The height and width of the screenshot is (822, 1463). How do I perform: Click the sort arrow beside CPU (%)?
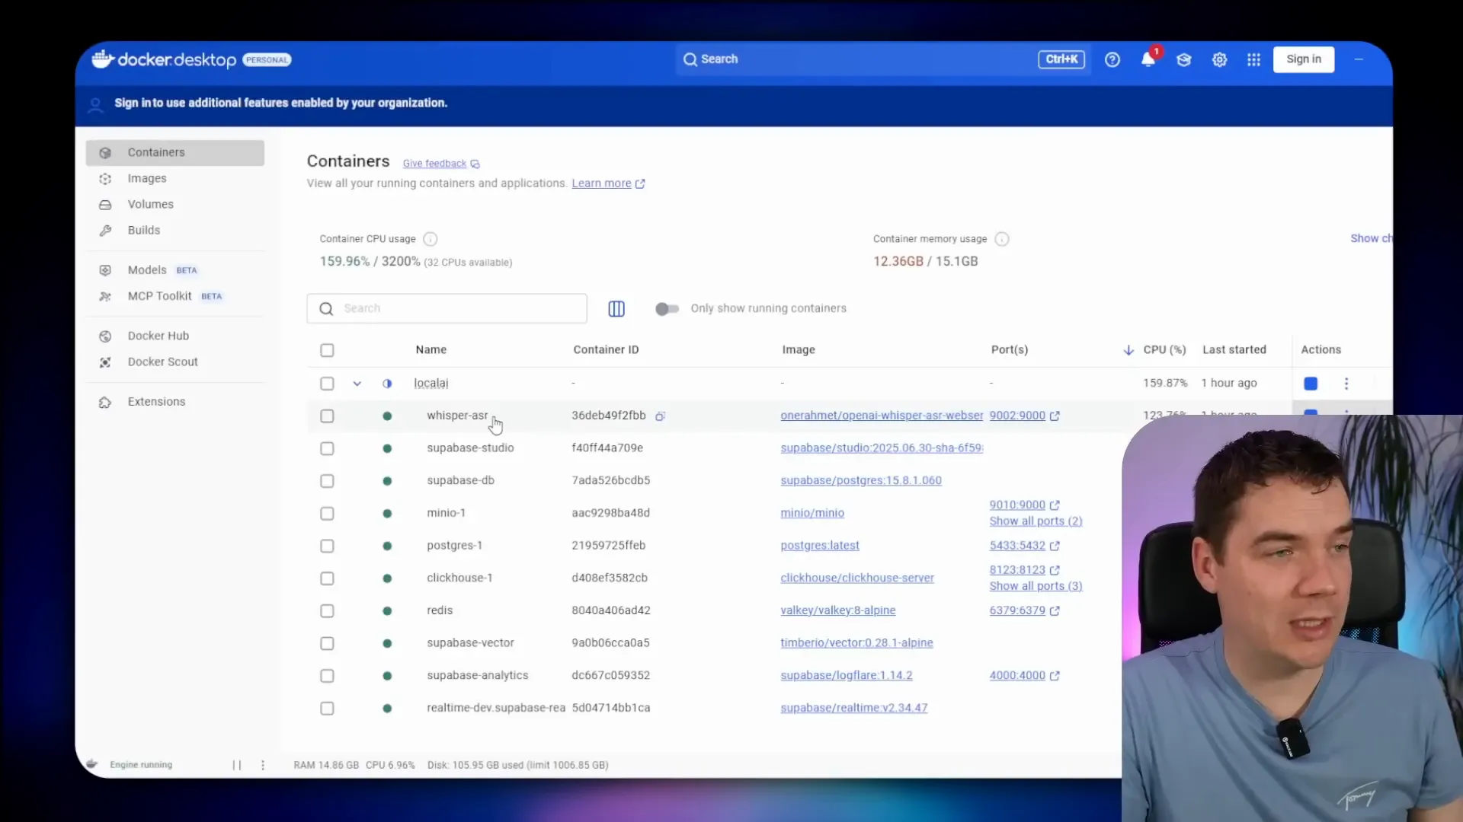pos(1128,350)
